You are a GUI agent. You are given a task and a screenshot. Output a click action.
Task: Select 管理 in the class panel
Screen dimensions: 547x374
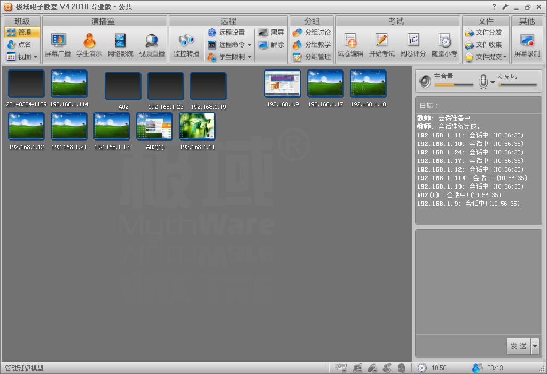coord(22,33)
